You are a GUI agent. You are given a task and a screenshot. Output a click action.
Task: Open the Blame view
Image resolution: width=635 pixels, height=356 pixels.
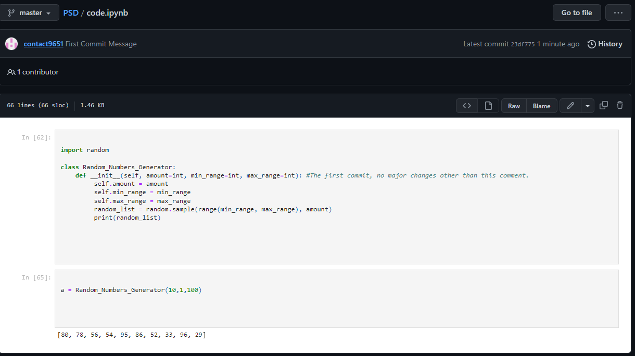click(x=541, y=106)
